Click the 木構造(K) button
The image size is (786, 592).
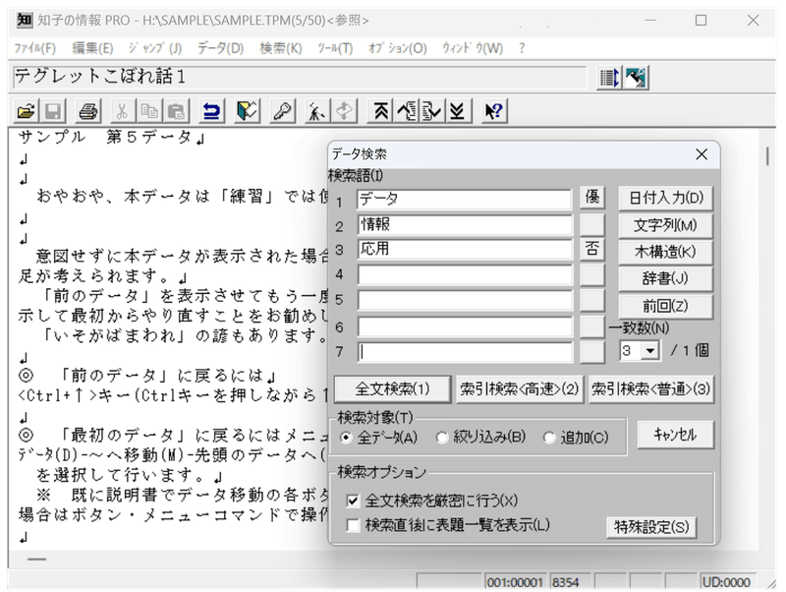(x=666, y=252)
